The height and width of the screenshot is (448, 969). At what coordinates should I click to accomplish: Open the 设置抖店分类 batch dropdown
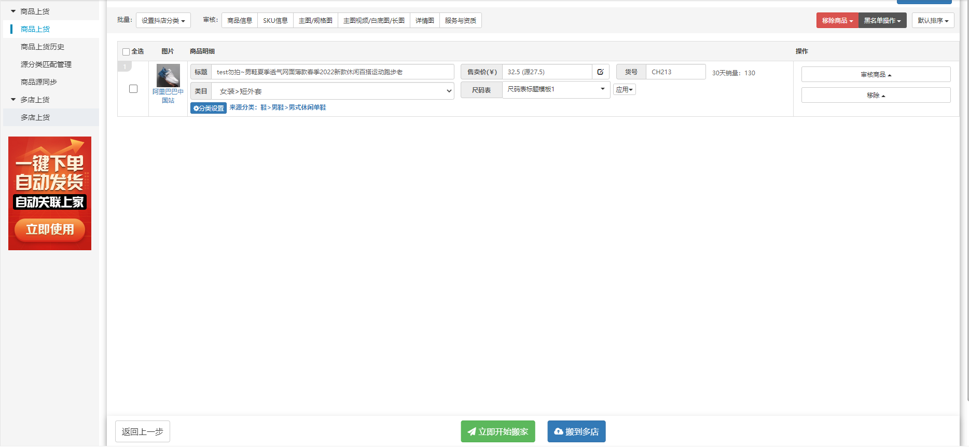coord(163,21)
